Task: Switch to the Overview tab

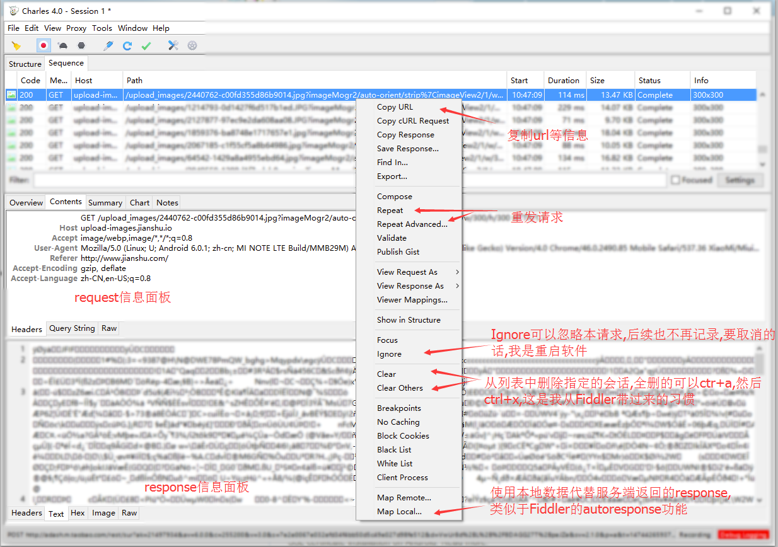Action: click(26, 202)
